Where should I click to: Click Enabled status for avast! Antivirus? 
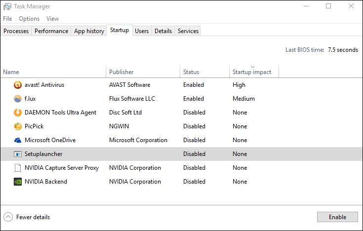click(194, 85)
